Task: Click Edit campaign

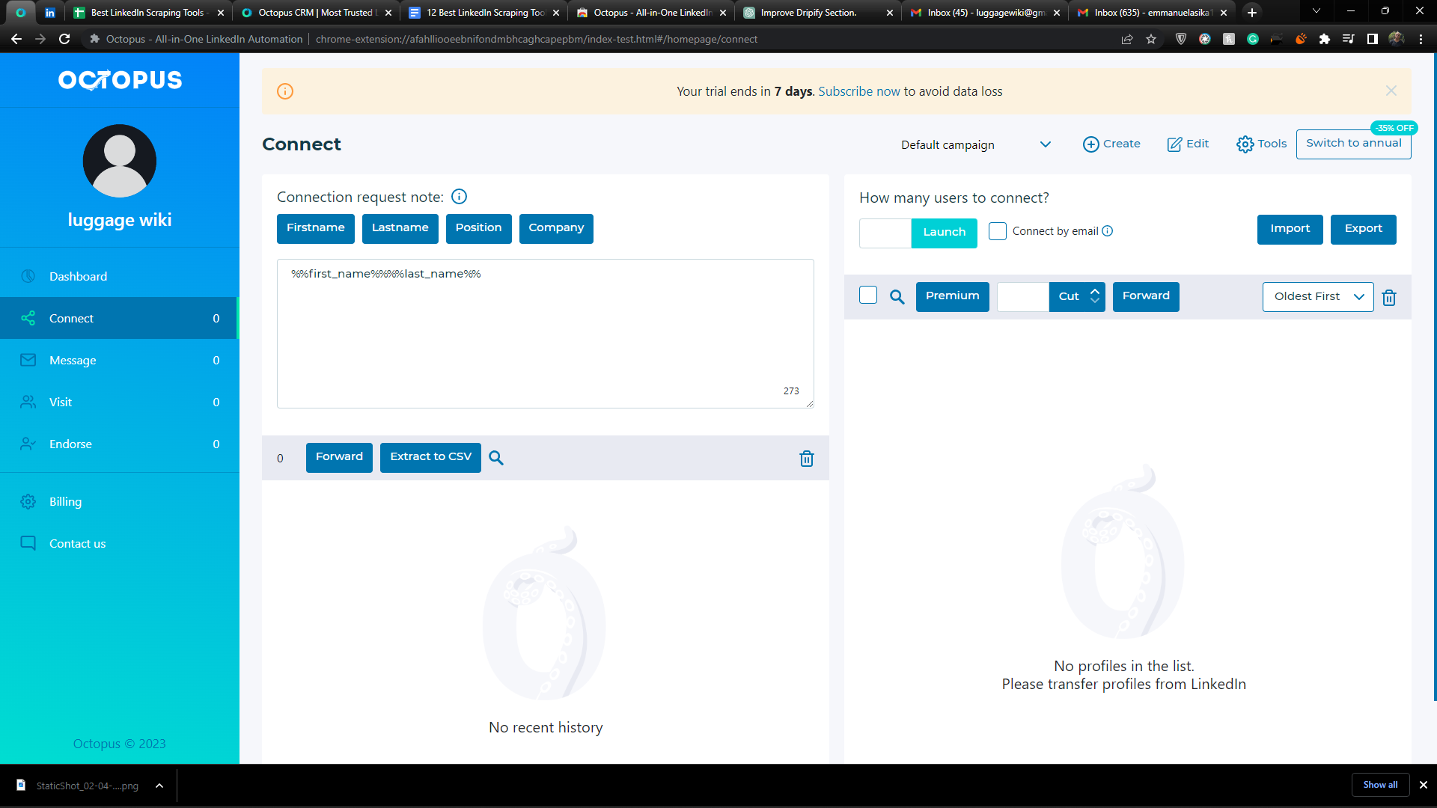Action: coord(1188,144)
